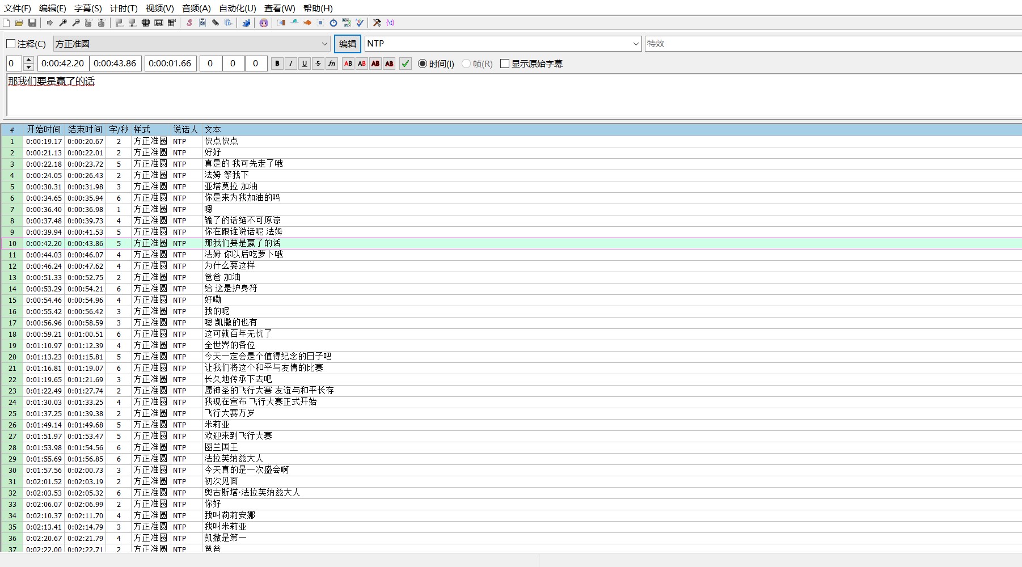Toggle italic formatting I button
Image resolution: width=1022 pixels, height=567 pixels.
click(x=291, y=64)
